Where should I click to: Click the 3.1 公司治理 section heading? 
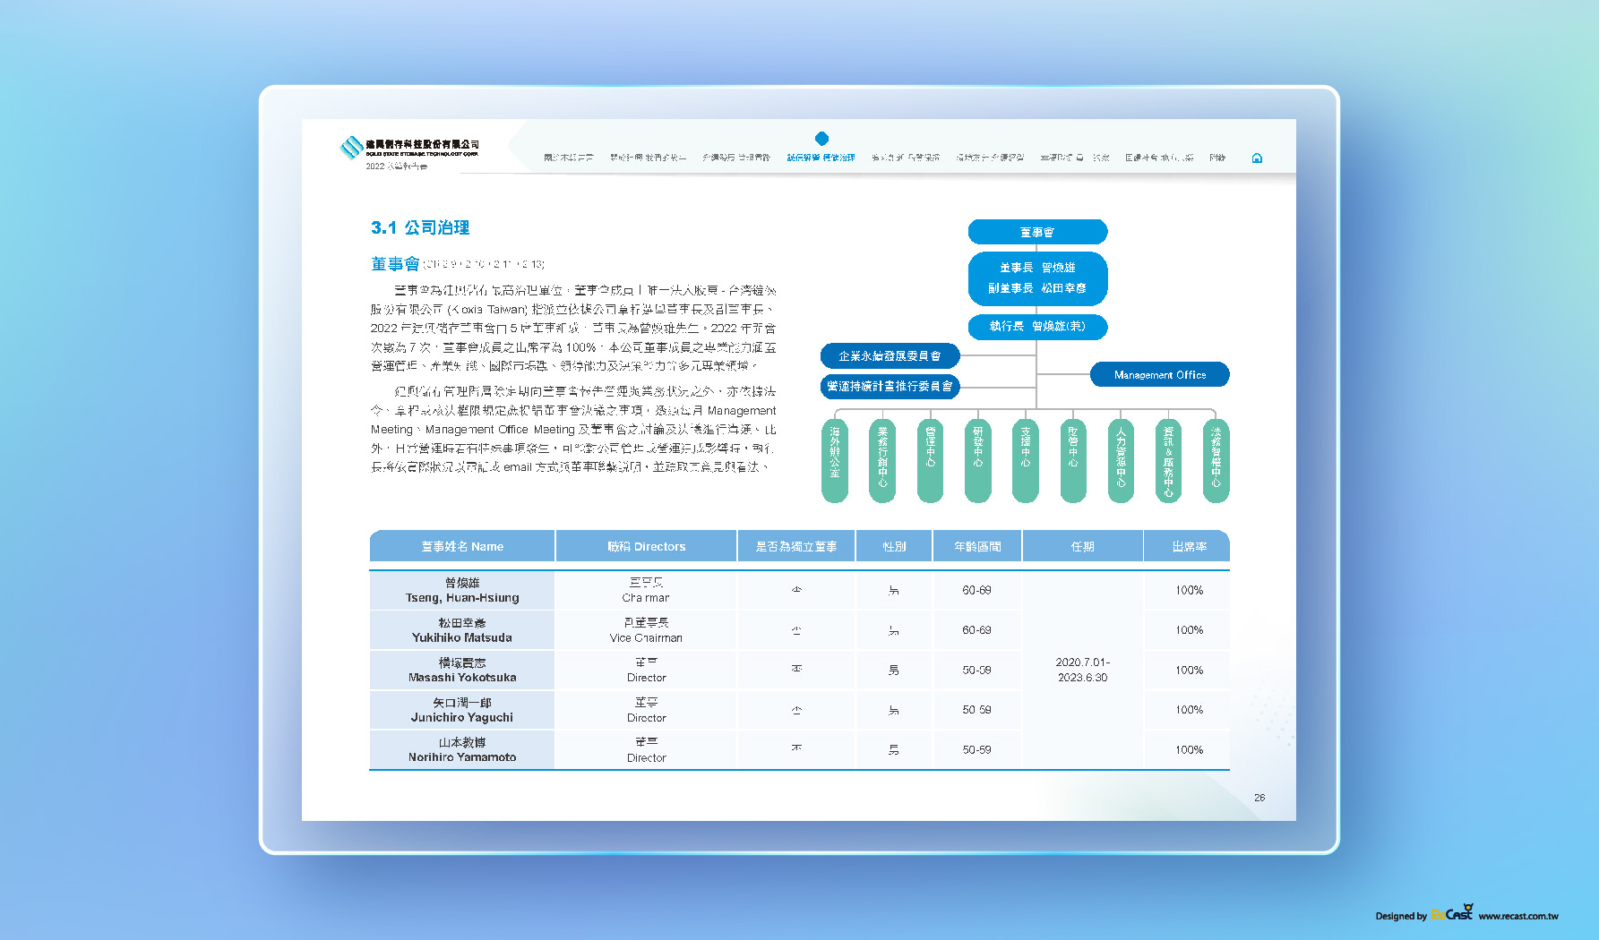pos(420,227)
